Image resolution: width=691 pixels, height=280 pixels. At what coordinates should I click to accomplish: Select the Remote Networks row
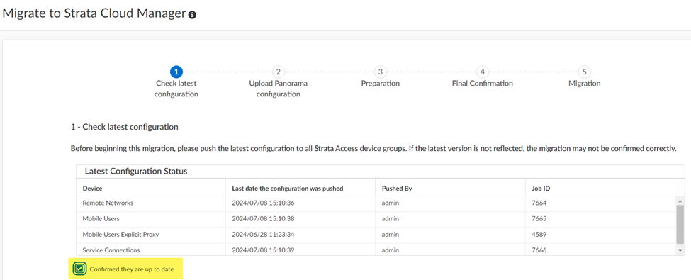tap(376, 203)
